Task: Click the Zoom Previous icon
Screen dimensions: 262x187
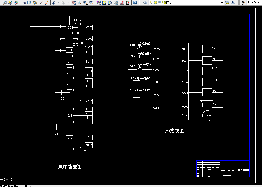Action: tap(91, 3)
